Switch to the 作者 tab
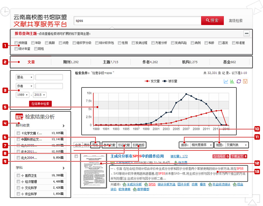 point(150,62)
